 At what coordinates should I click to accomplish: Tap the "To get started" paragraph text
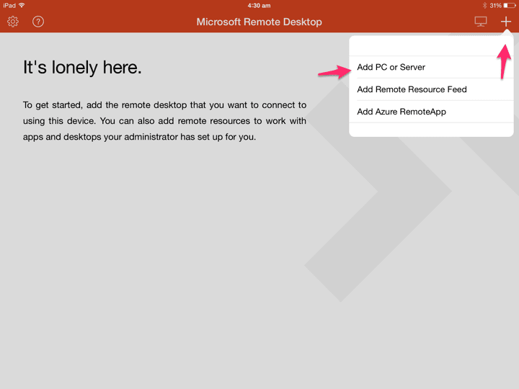point(164,121)
